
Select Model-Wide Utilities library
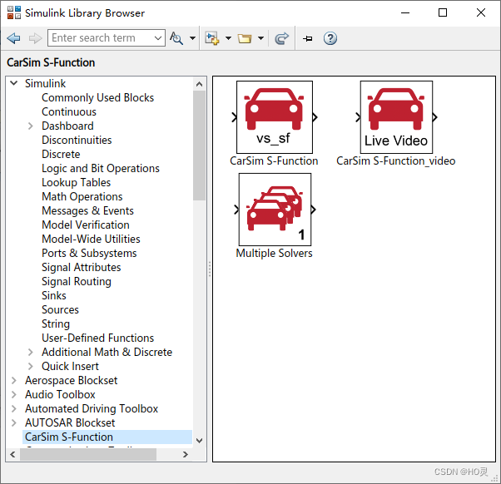click(x=91, y=239)
